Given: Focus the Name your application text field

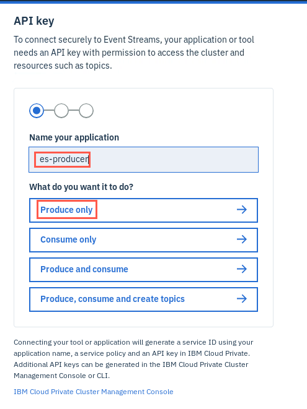Looking at the screenshot, I should [143, 160].
